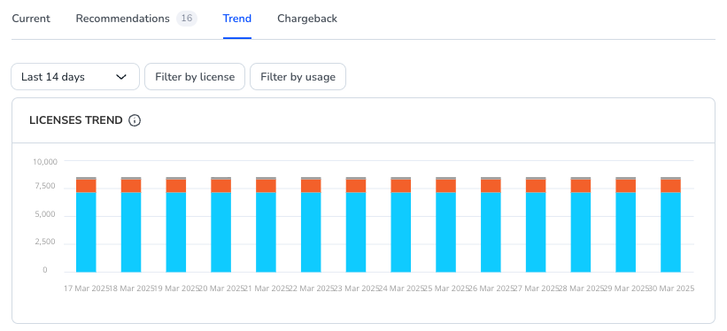
Task: Open the Last 14 days dropdown
Action: click(75, 76)
